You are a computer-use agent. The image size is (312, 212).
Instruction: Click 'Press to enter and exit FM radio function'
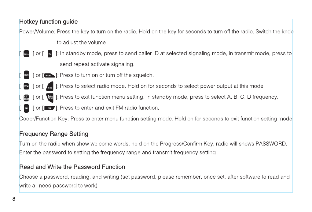[109, 108]
